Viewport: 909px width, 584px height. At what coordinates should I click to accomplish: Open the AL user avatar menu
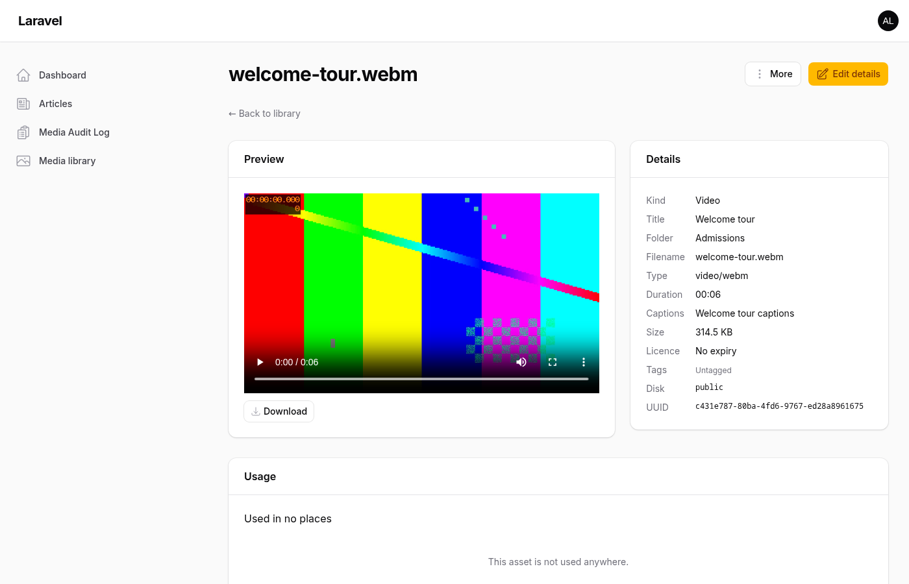pyautogui.click(x=888, y=21)
